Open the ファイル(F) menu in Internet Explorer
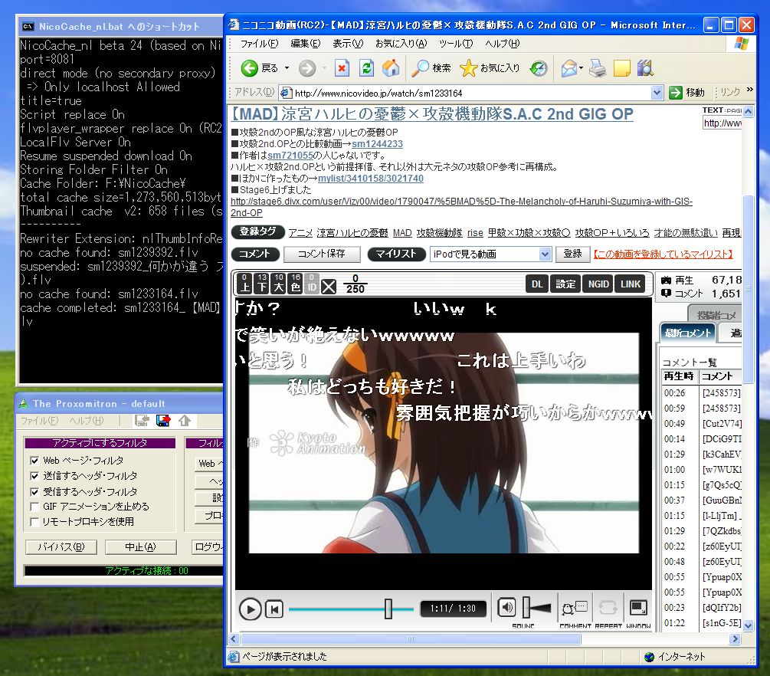Screen dimensions: 770x676 point(259,44)
